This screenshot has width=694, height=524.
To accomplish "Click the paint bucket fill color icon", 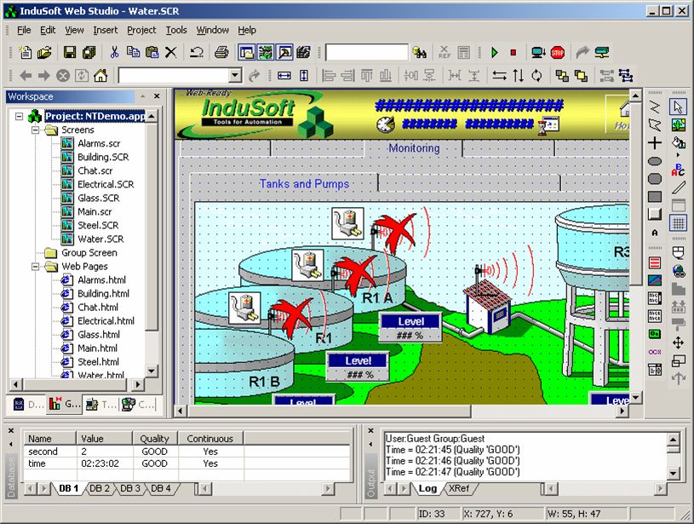I will [x=678, y=142].
